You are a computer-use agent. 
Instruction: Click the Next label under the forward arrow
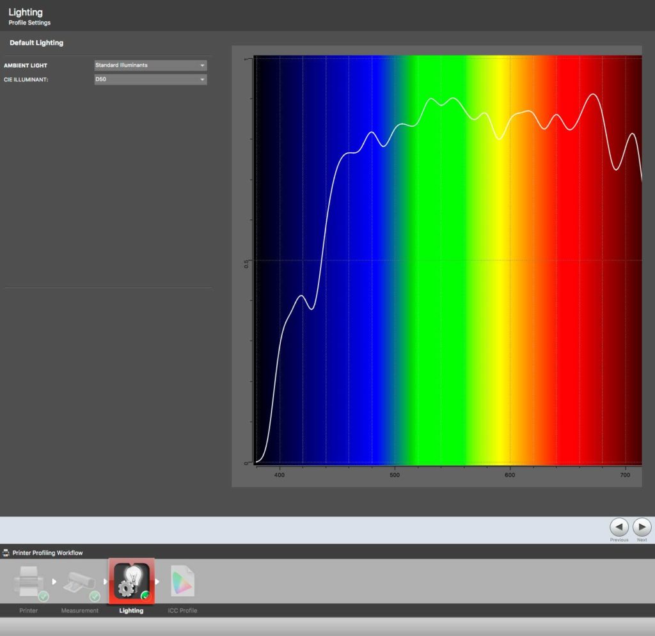pos(642,540)
